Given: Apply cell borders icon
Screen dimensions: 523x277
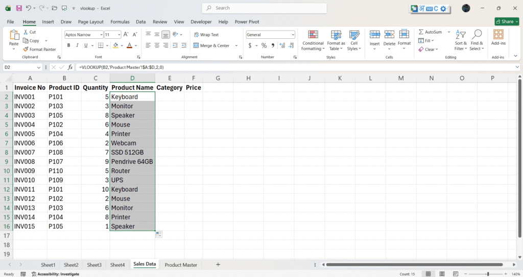Looking at the screenshot, I should (101, 45).
